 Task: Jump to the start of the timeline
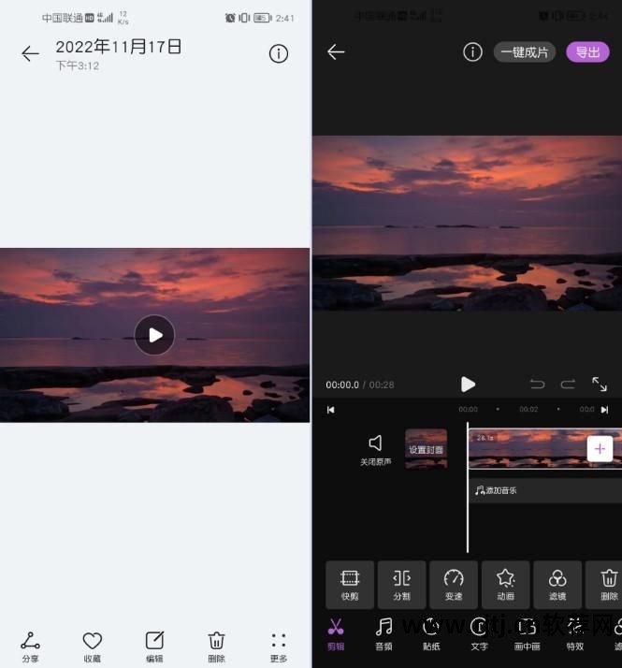click(330, 410)
